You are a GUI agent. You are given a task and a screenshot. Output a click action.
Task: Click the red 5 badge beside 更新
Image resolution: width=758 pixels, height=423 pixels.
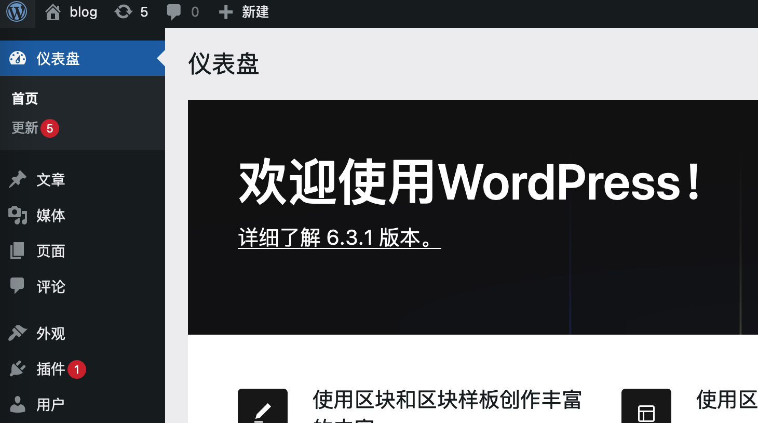point(50,128)
